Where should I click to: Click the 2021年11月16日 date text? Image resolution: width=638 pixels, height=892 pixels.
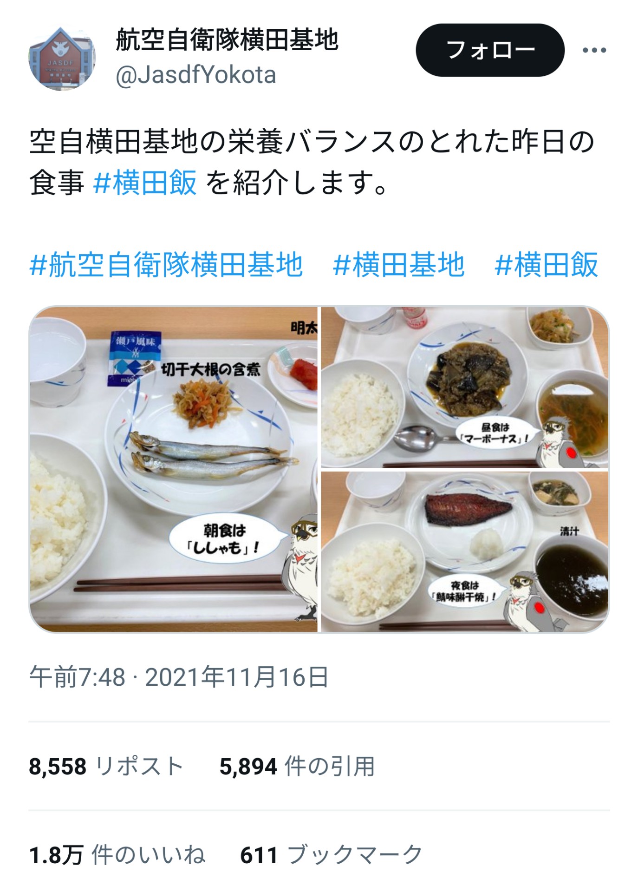click(x=237, y=677)
